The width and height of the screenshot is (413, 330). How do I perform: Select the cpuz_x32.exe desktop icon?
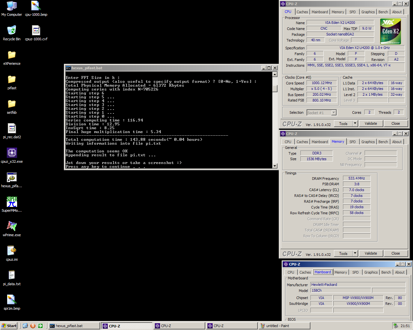click(12, 156)
